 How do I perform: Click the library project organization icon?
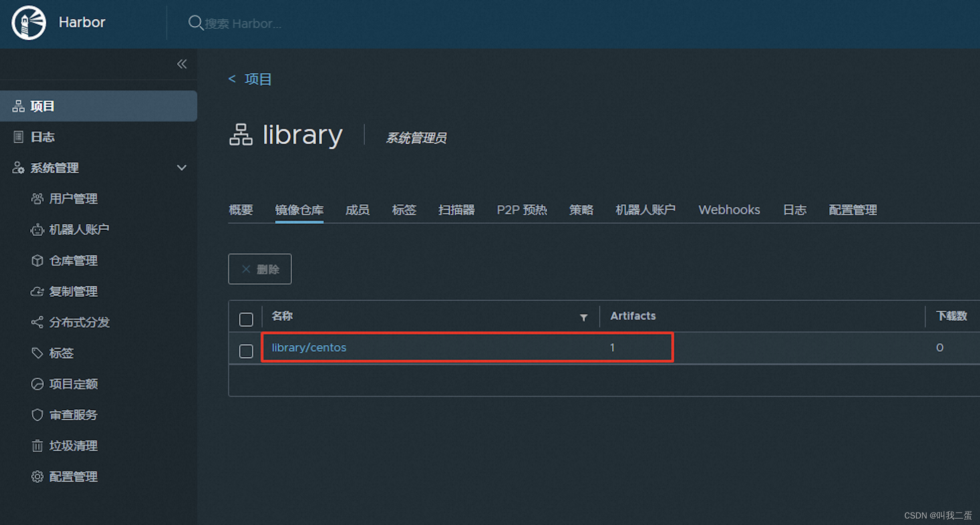pos(241,135)
